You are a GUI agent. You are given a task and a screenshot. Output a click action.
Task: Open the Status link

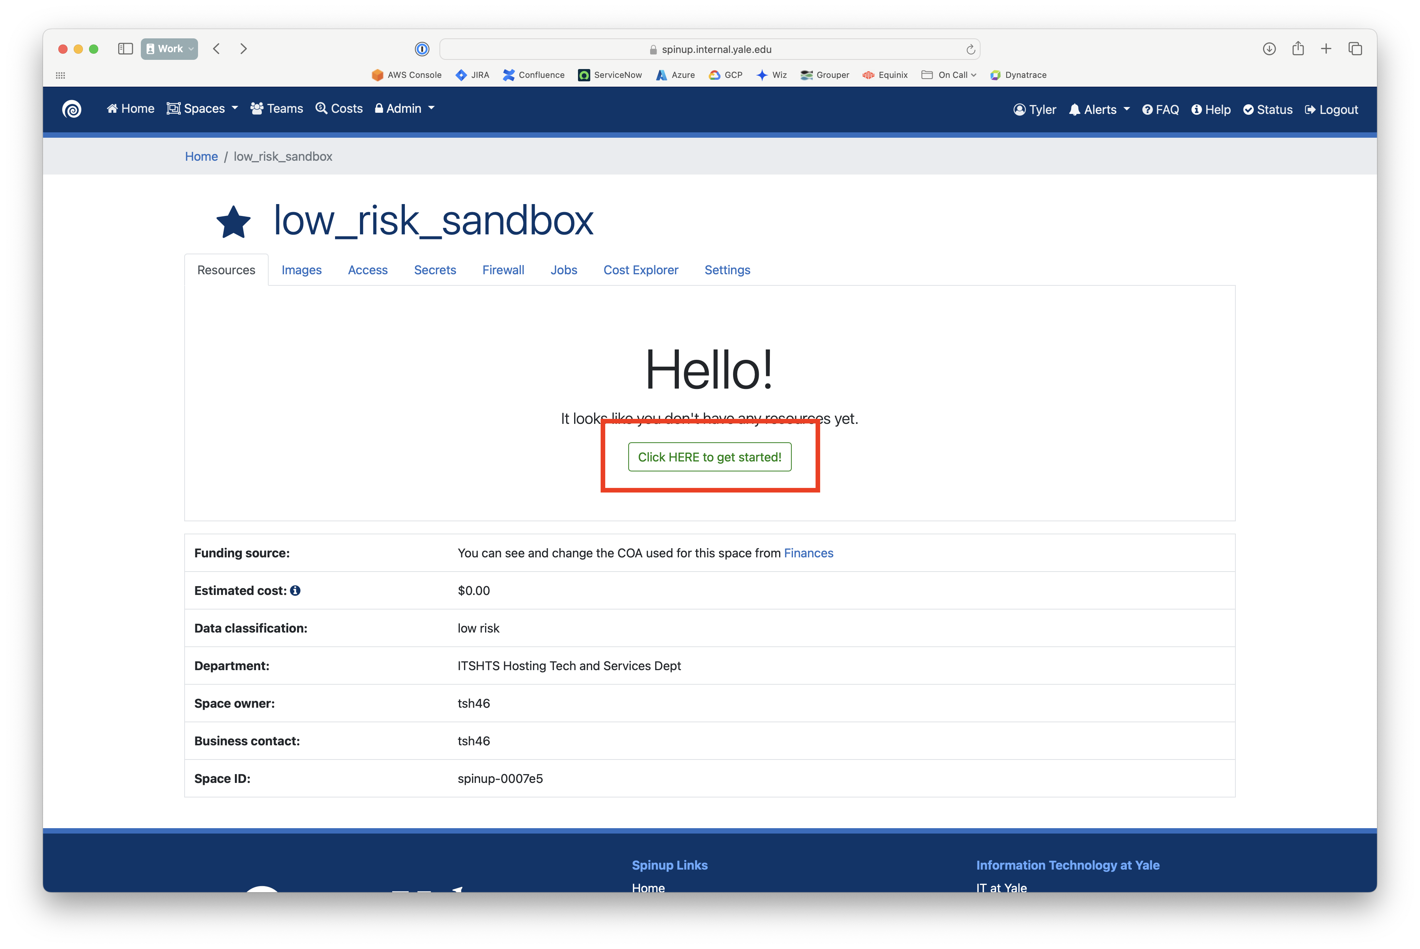(1268, 110)
